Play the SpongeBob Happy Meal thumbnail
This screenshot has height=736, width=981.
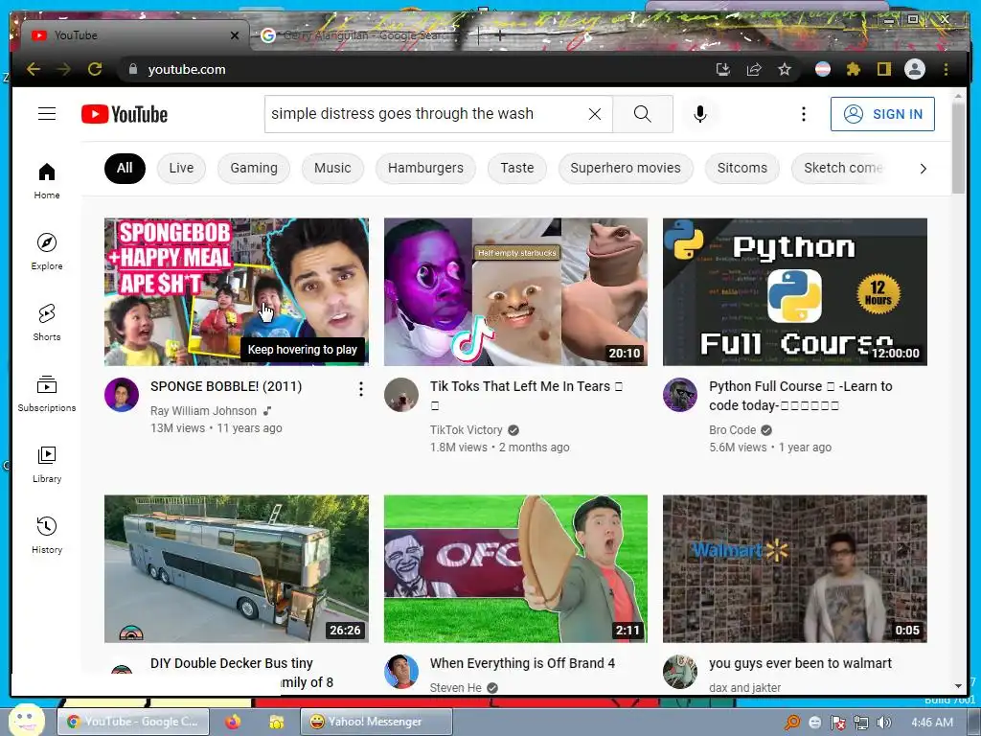pyautogui.click(x=237, y=291)
